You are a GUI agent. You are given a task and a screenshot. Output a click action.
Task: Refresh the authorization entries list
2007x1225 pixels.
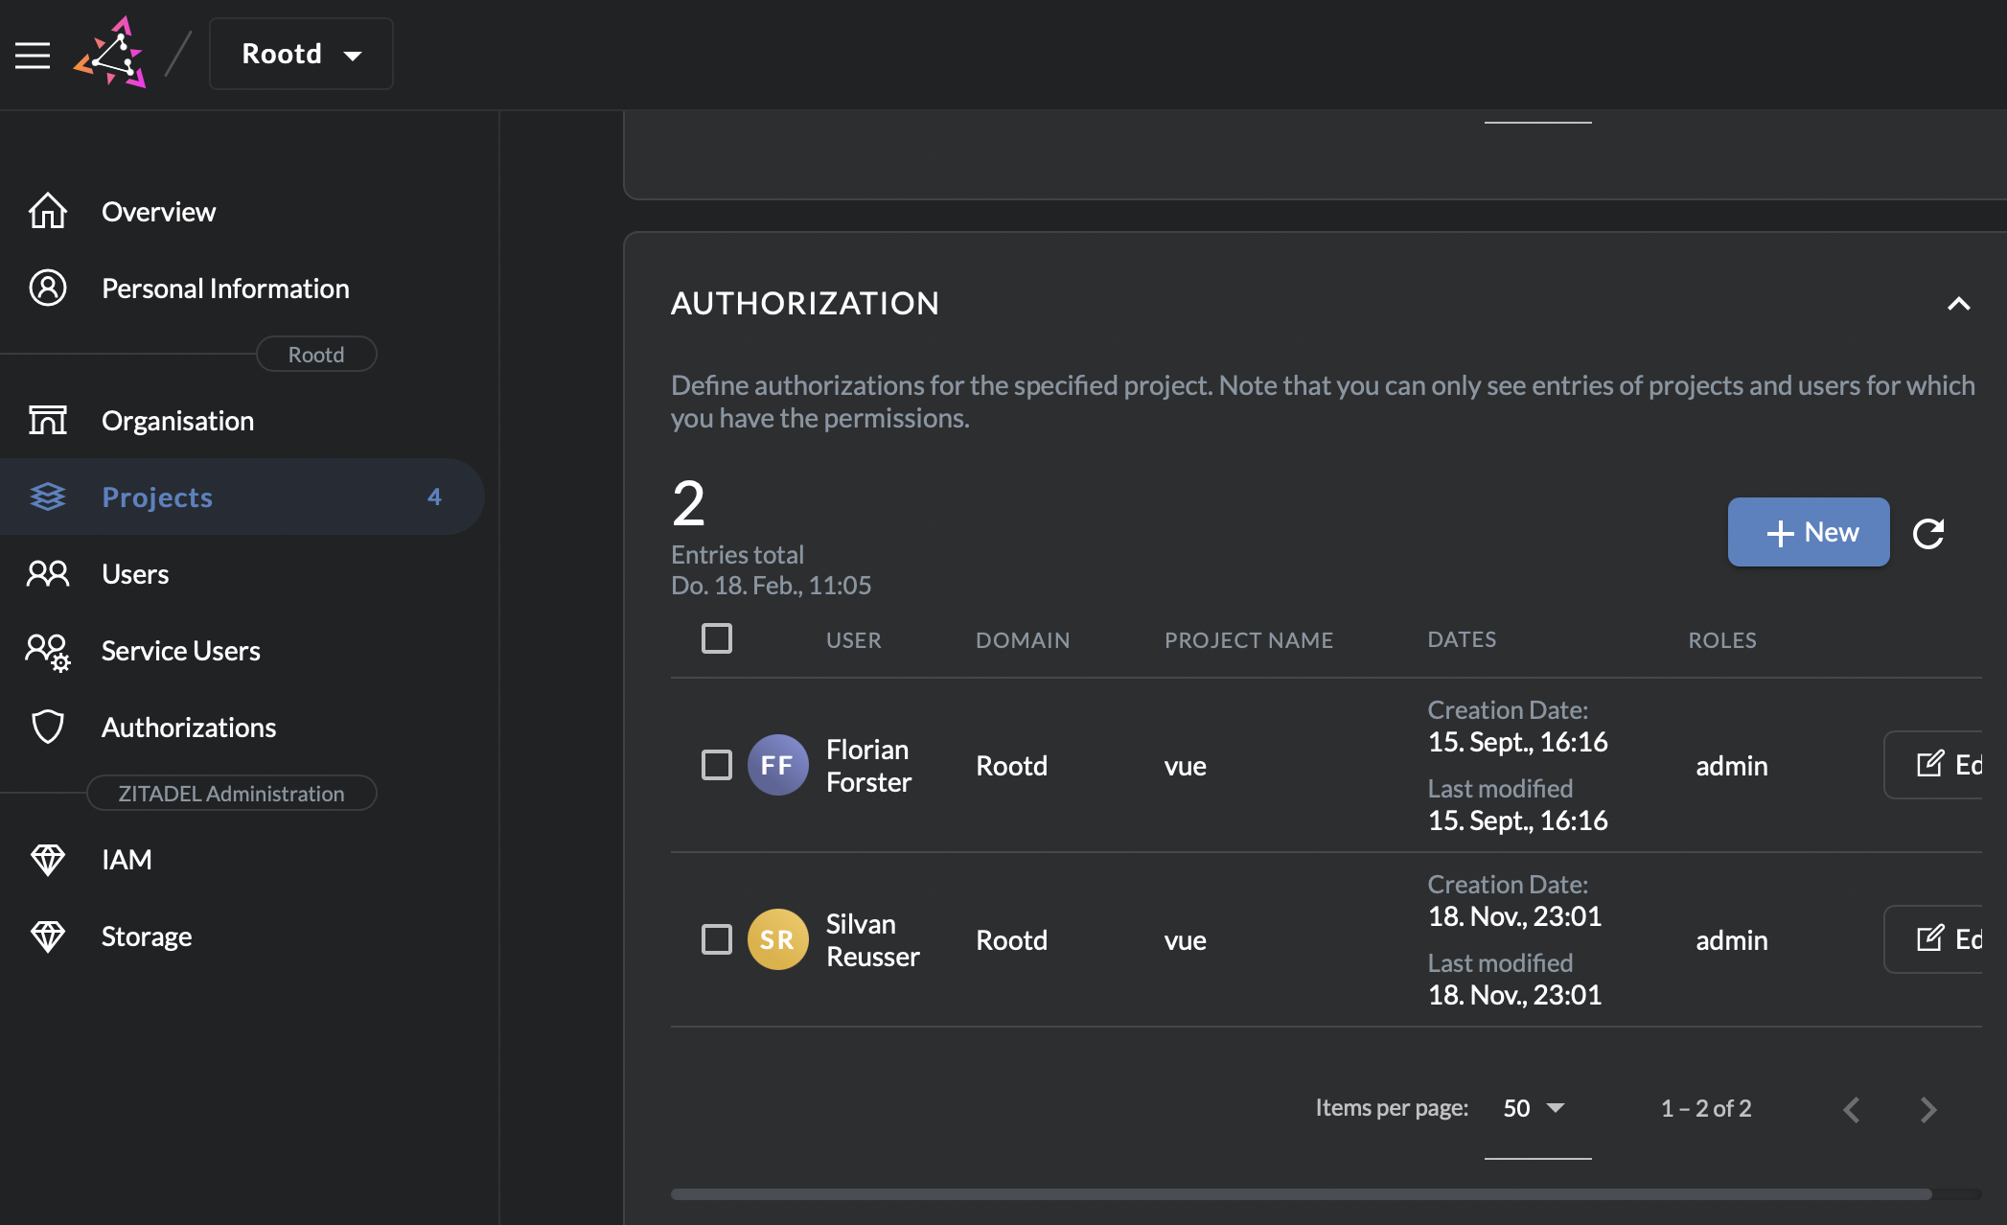pyautogui.click(x=1928, y=533)
